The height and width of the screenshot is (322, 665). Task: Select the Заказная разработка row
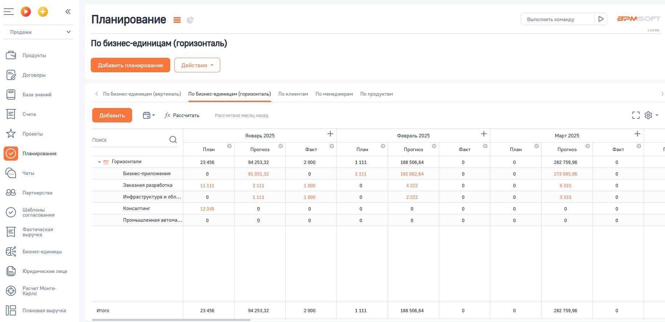coord(148,185)
